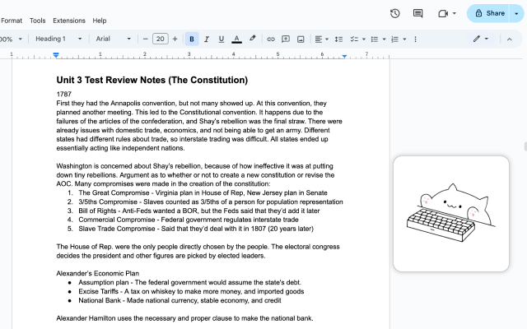Toggle underline formatting
The image size is (527, 329).
point(222,39)
